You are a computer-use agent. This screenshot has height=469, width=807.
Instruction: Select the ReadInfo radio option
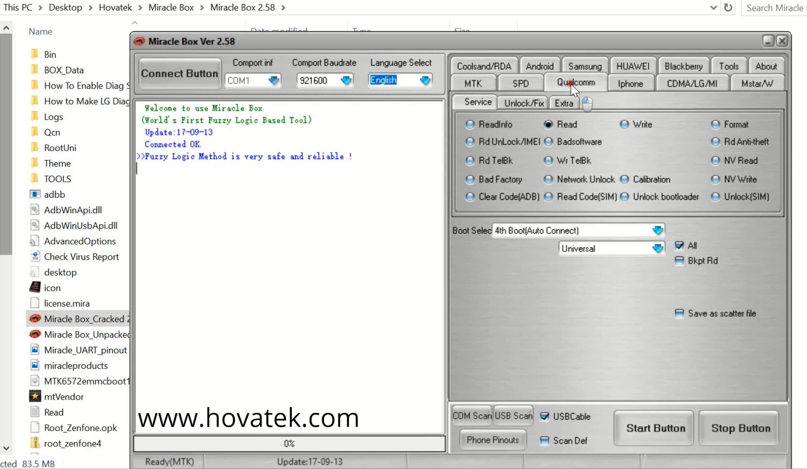point(470,124)
